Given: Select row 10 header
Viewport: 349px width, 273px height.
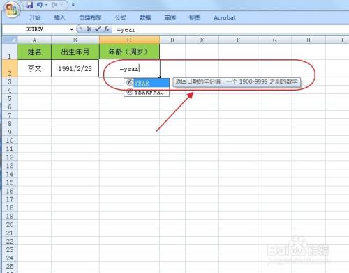Looking at the screenshot, I should (x=10, y=141).
